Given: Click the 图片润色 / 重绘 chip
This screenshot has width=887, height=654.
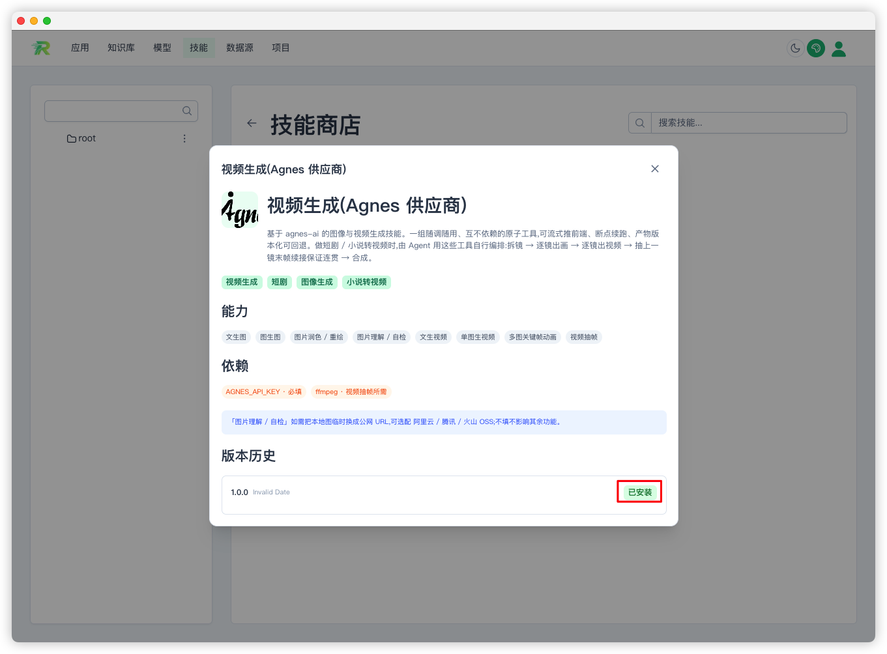Looking at the screenshot, I should click(319, 337).
